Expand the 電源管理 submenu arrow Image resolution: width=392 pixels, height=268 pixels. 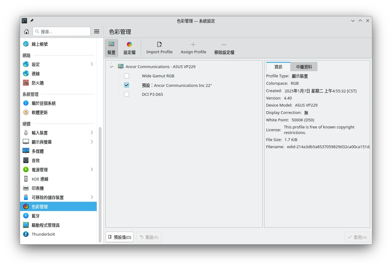point(92,170)
